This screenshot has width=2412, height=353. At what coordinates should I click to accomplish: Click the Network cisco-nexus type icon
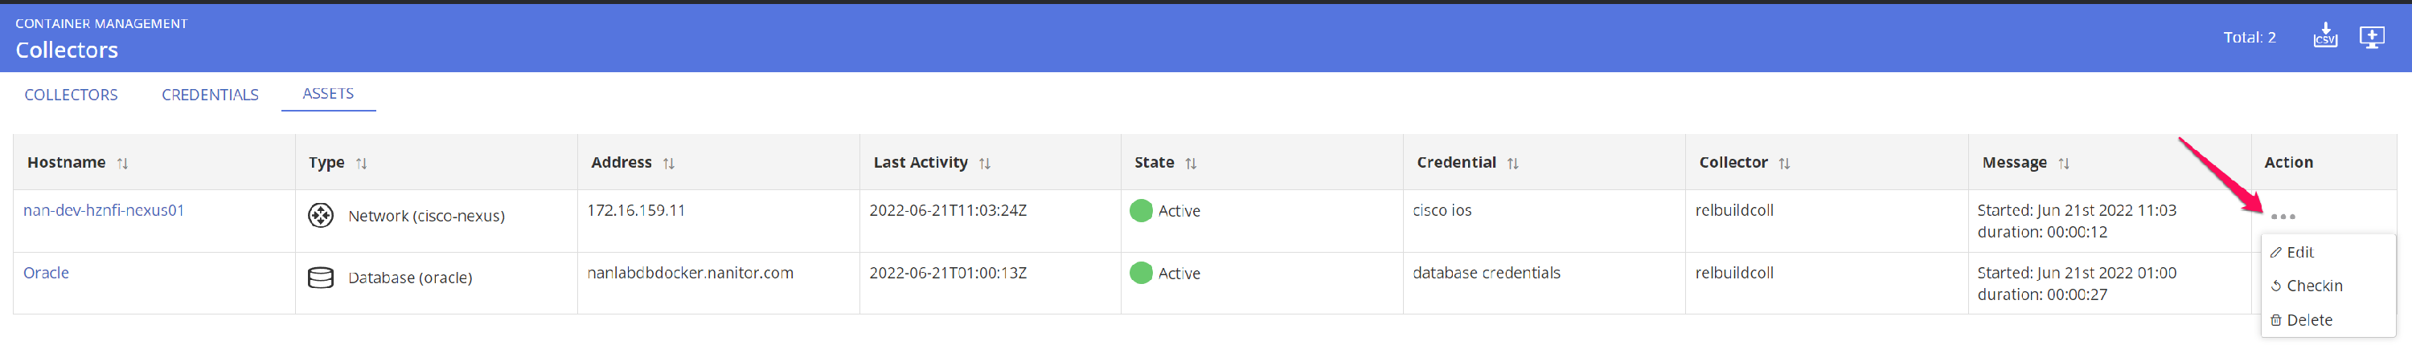(x=320, y=216)
